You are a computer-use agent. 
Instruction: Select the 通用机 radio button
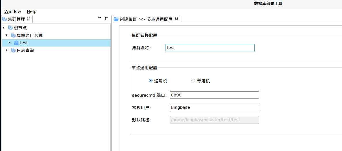coord(151,81)
